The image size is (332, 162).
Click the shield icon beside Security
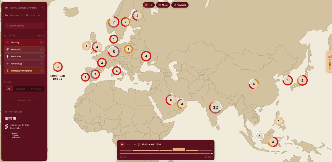pyautogui.click(x=7, y=42)
